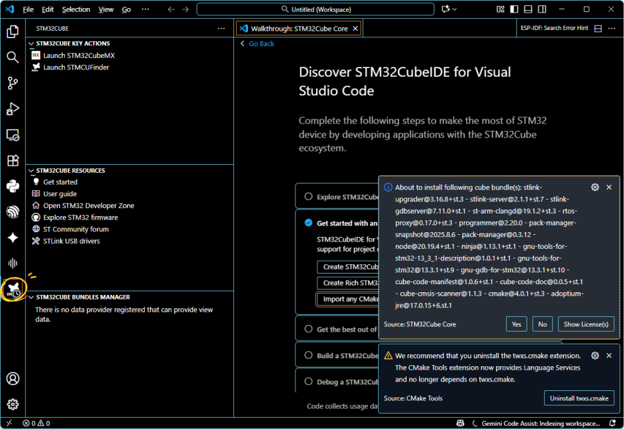Image resolution: width=624 pixels, height=429 pixels.
Task: Open bundle install notification settings gear
Action: 595,187
